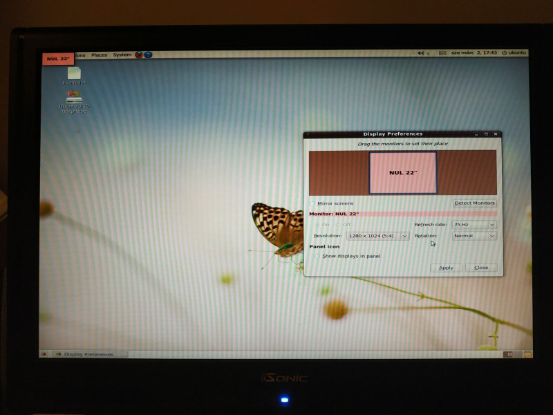Viewport: 553px width, 415px height.
Task: Click the Resolution label
Action: point(328,236)
